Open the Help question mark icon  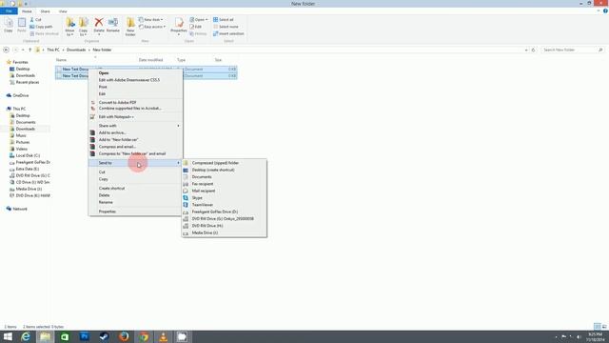(x=605, y=11)
